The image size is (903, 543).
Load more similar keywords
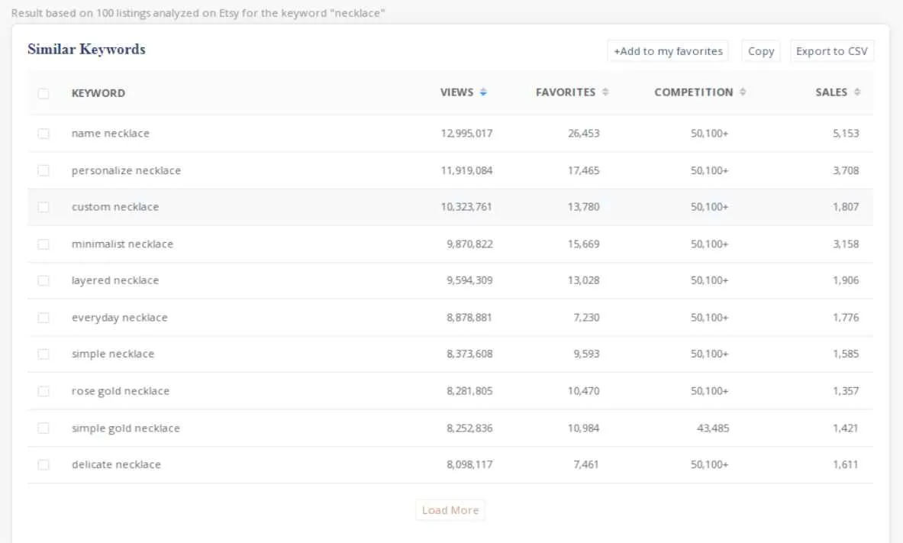(x=450, y=510)
